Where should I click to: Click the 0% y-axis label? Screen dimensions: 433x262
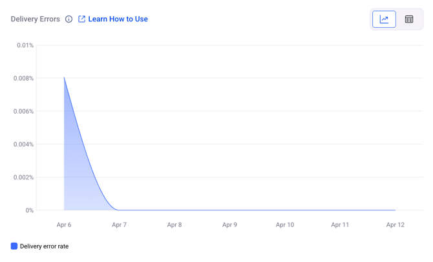30,210
